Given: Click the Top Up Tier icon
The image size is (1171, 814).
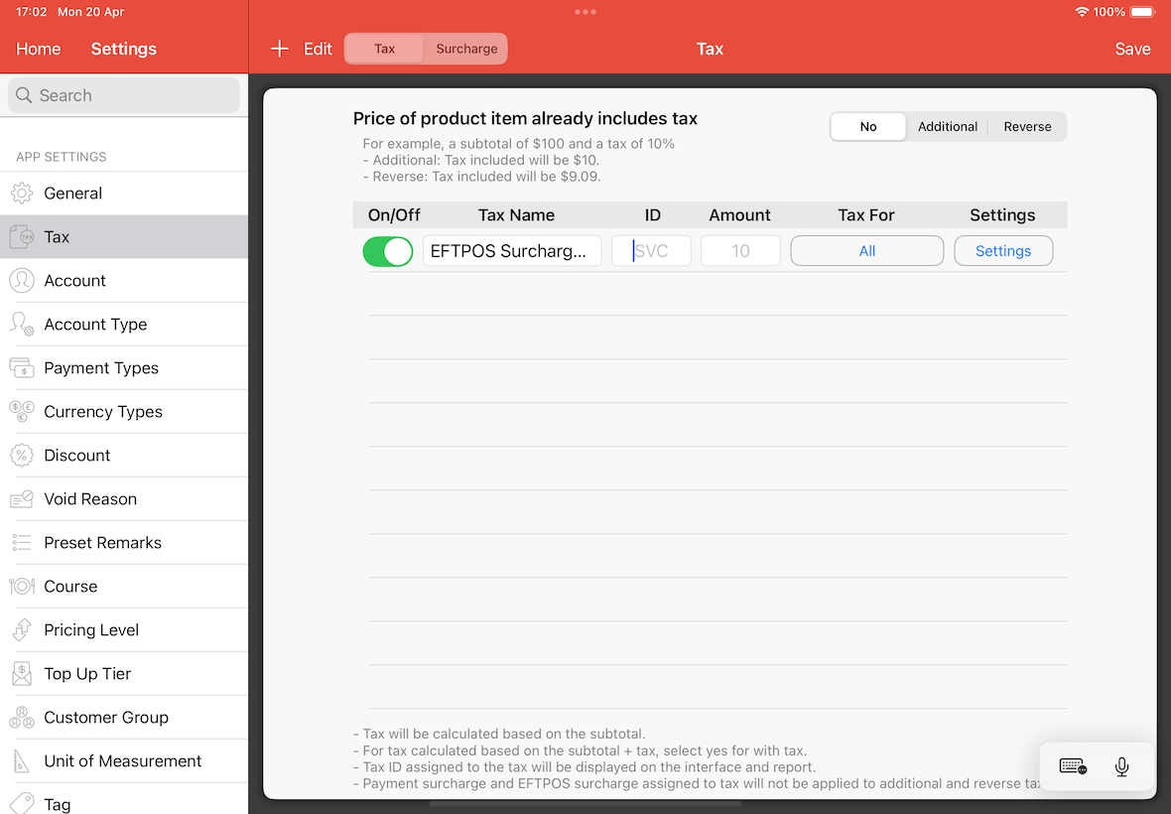Looking at the screenshot, I should pos(22,674).
